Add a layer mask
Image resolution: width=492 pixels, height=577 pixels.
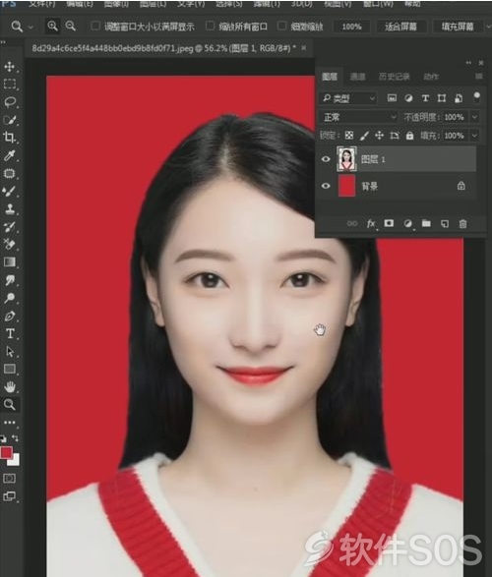pos(389,223)
